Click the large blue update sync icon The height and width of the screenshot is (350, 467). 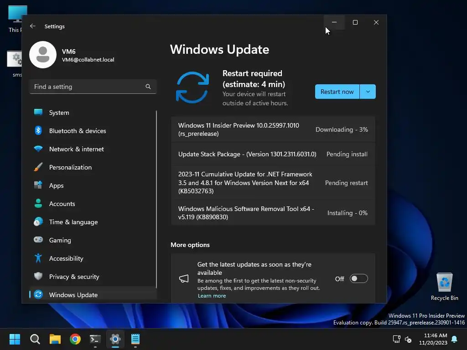point(192,87)
